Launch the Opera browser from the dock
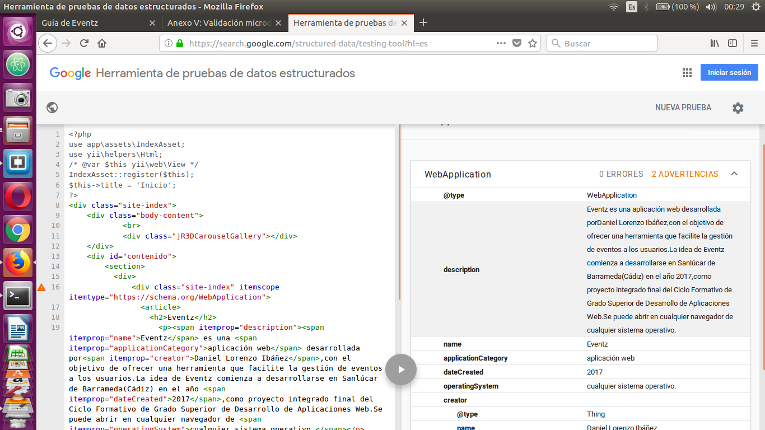Screen dimensions: 765x430 (18, 197)
